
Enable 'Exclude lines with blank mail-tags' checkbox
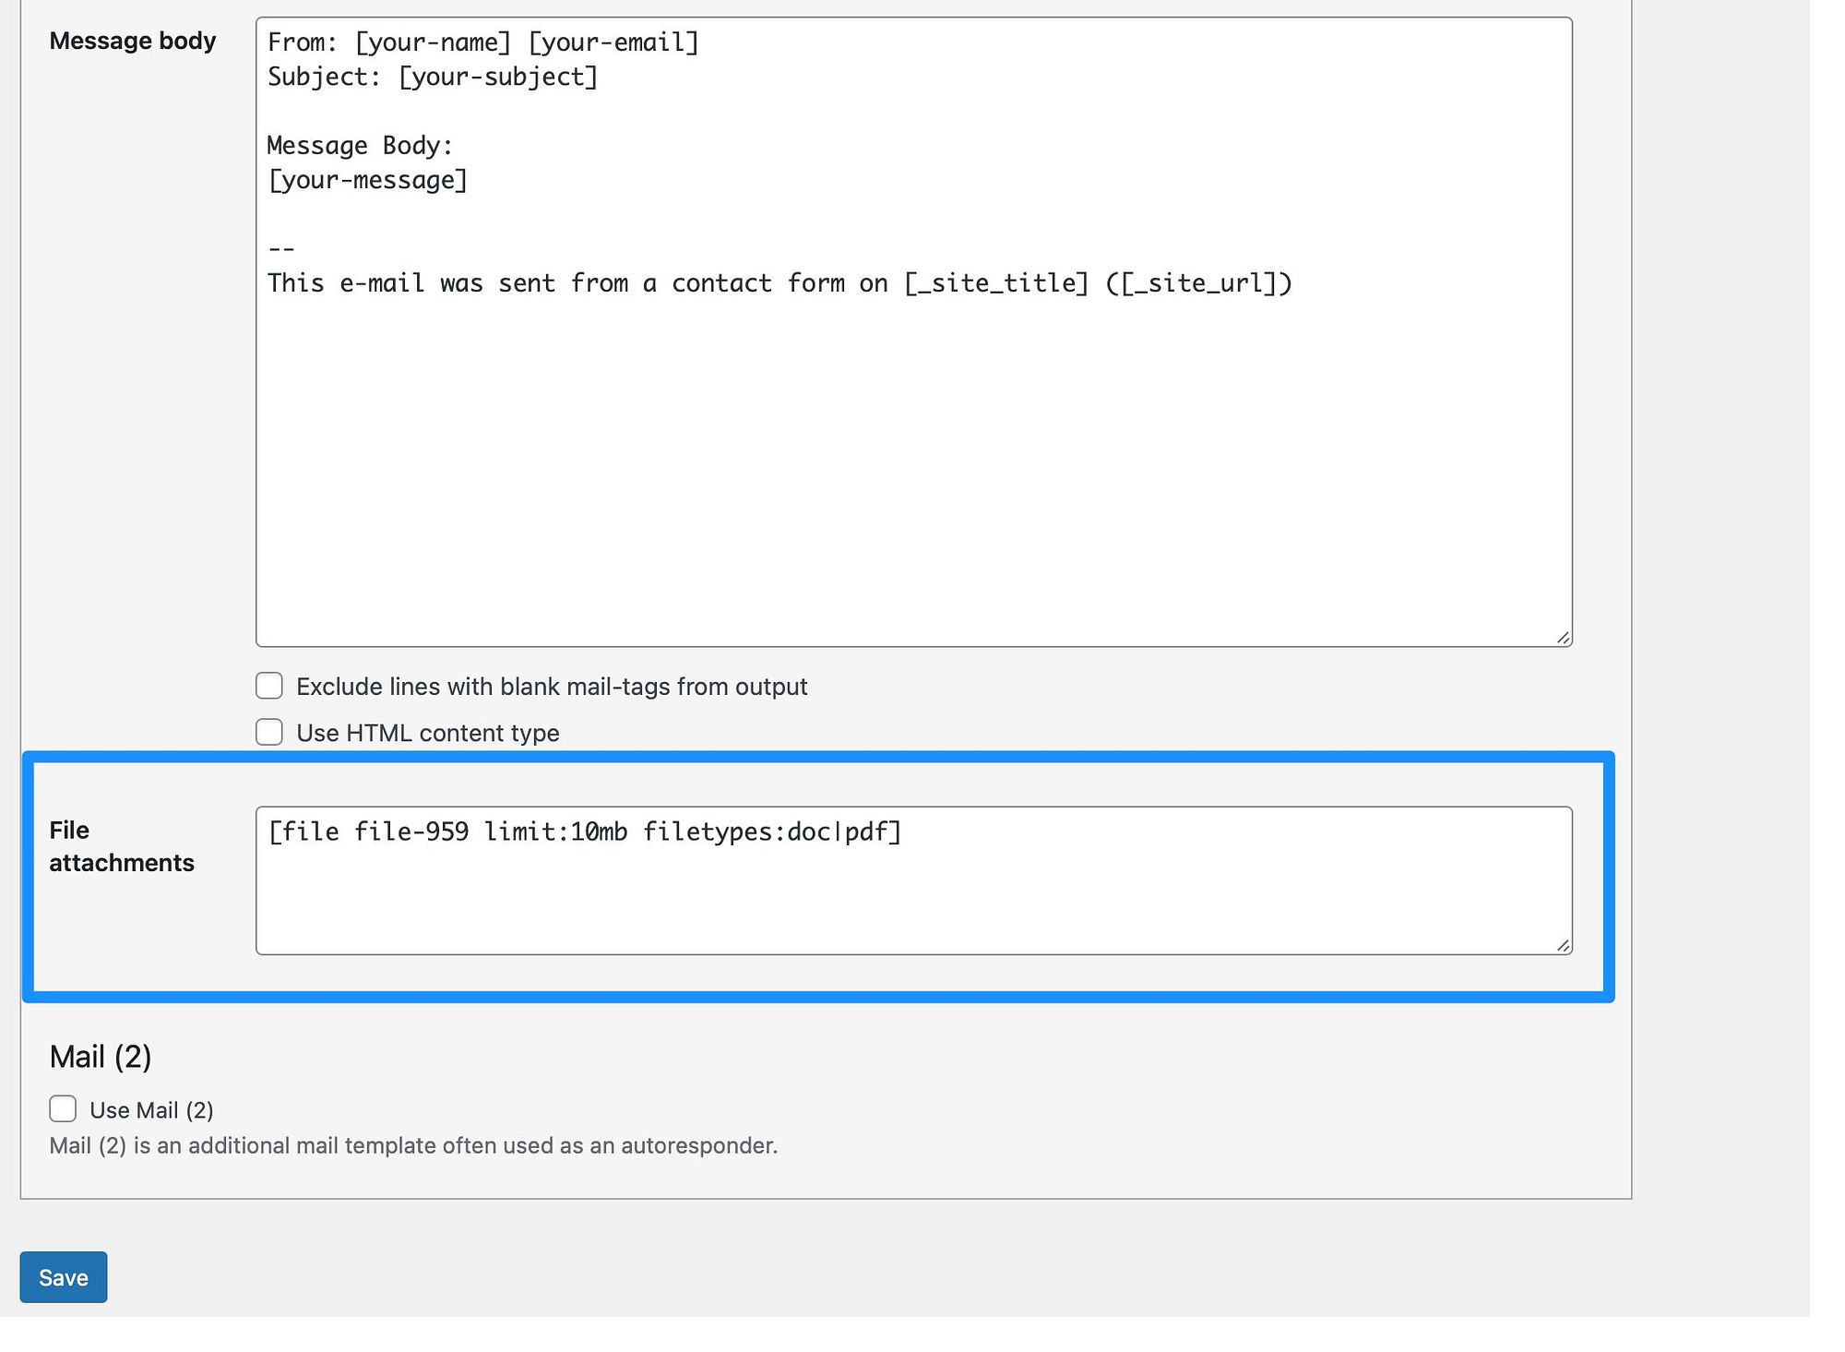pos(269,687)
